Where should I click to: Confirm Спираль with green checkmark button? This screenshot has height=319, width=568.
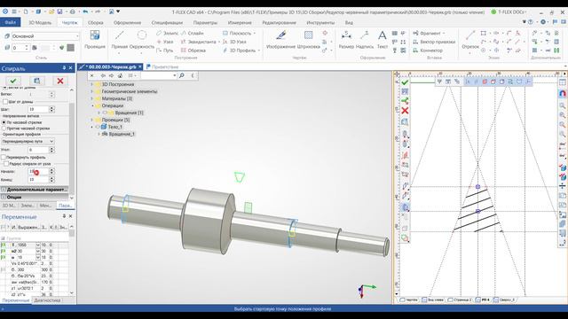tap(13, 81)
